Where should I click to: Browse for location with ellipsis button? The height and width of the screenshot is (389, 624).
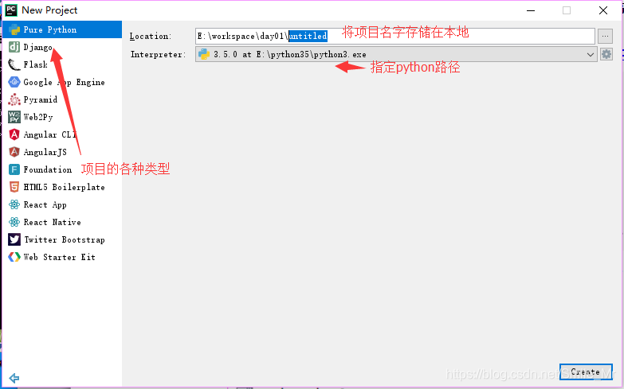point(605,36)
